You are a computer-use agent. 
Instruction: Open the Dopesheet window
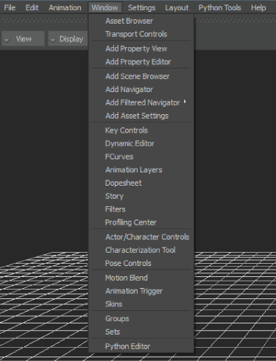(141, 183)
